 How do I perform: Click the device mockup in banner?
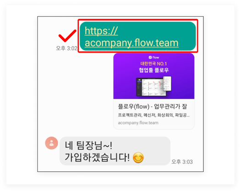pos(154,86)
